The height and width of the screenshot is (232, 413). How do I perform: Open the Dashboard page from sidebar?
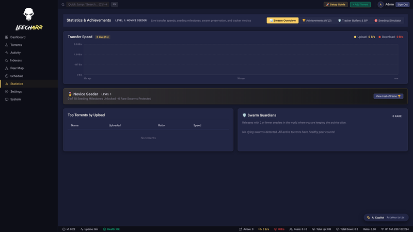coord(29,37)
